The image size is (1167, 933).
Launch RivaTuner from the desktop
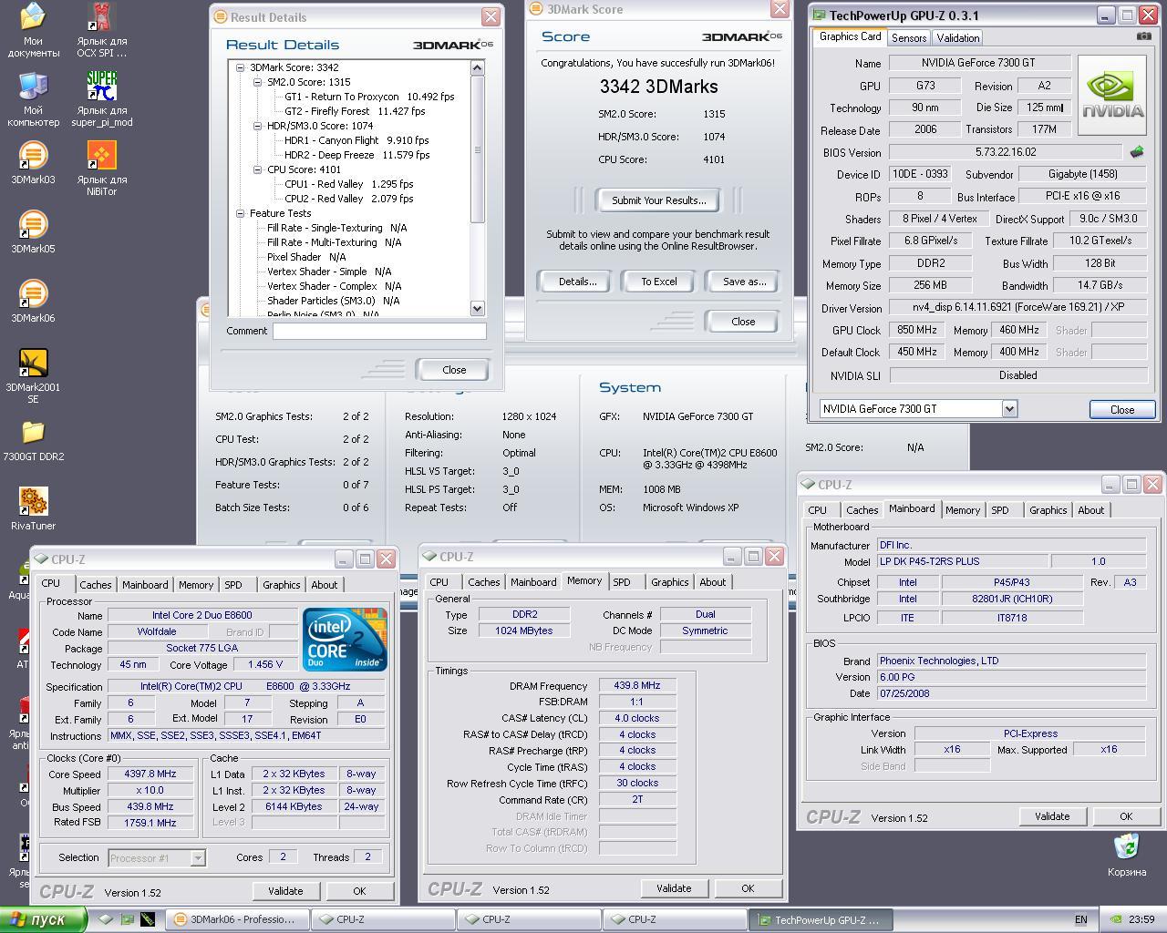tap(33, 502)
